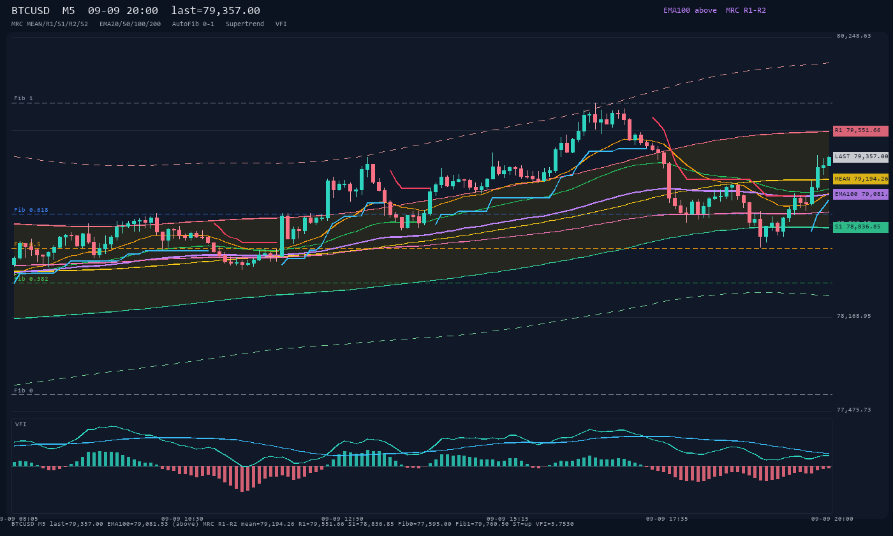Click the 09-09 20:00 timestamp in the title
Screen dimensions: 893x536
coord(123,11)
